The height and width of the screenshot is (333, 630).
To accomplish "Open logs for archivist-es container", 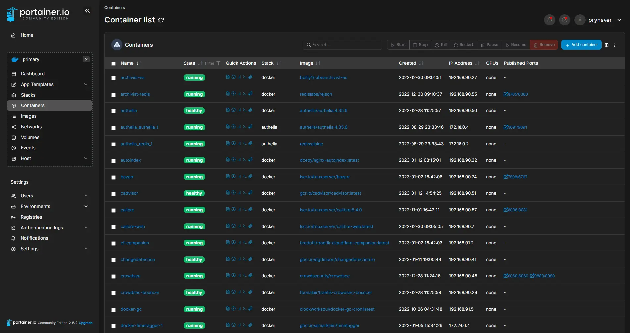I will (228, 77).
